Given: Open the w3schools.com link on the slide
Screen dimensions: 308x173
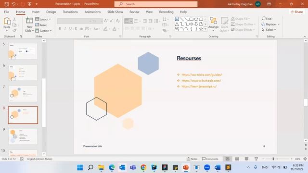Looking at the screenshot, I should (201, 81).
